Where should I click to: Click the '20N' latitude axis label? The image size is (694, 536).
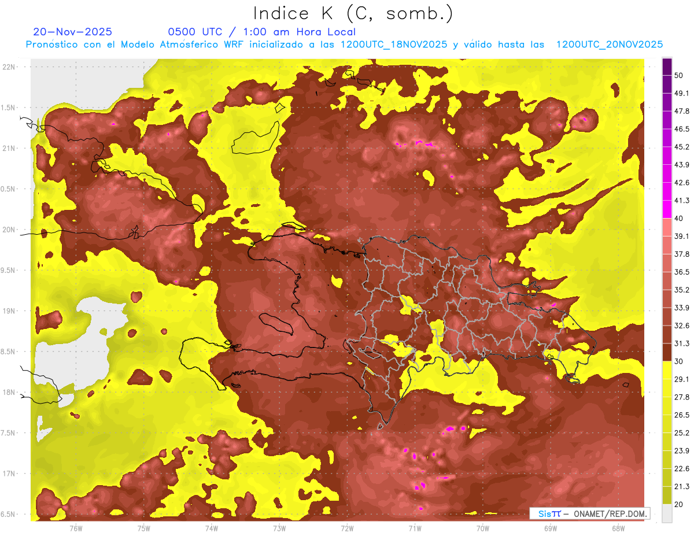point(9,230)
